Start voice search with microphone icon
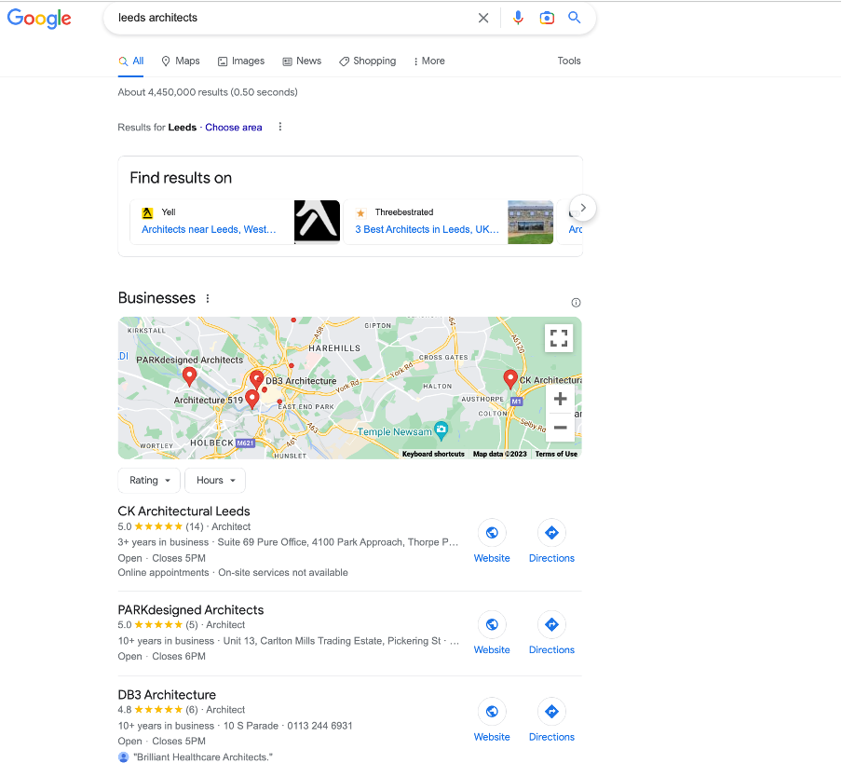Screen dimensions: 842x777 tap(518, 18)
